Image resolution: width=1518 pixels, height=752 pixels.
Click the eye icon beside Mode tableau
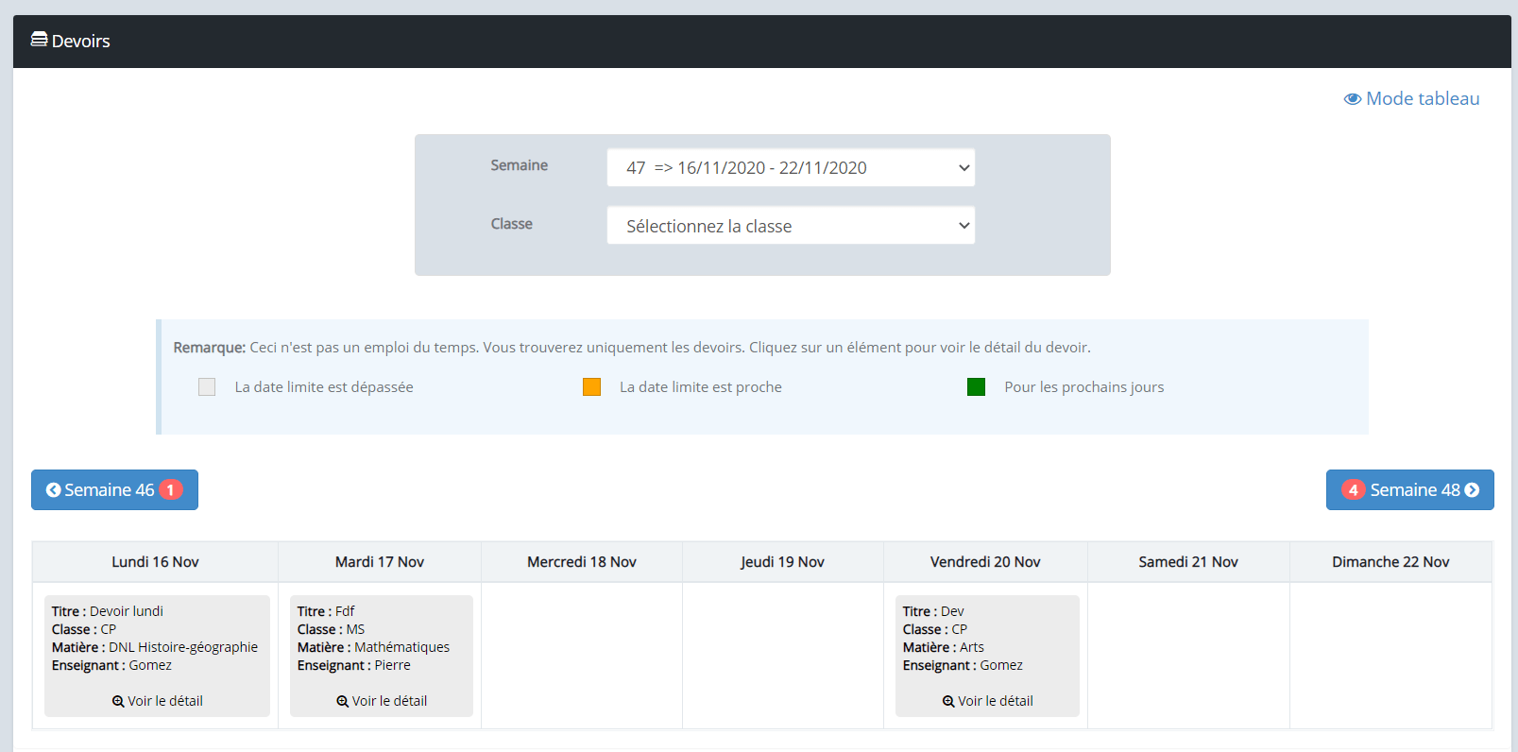pyautogui.click(x=1352, y=99)
